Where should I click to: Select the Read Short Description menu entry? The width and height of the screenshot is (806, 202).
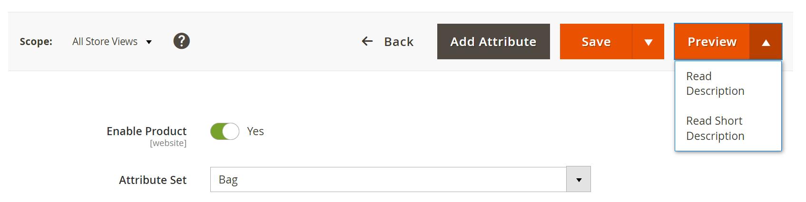(x=715, y=128)
